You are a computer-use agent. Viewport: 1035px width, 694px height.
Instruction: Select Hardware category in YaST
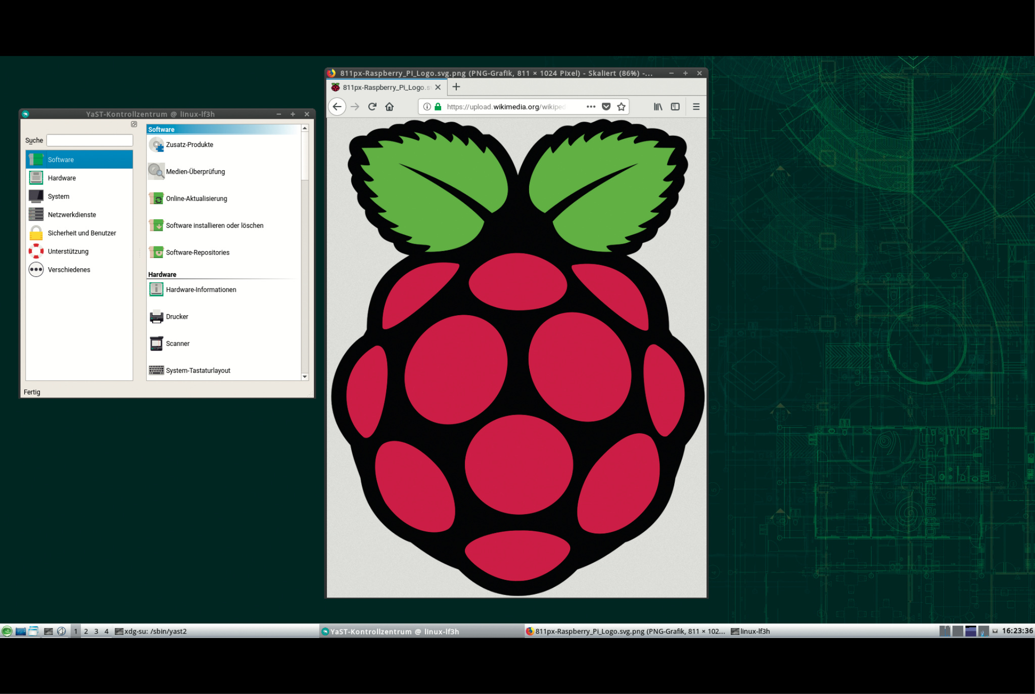pos(62,178)
